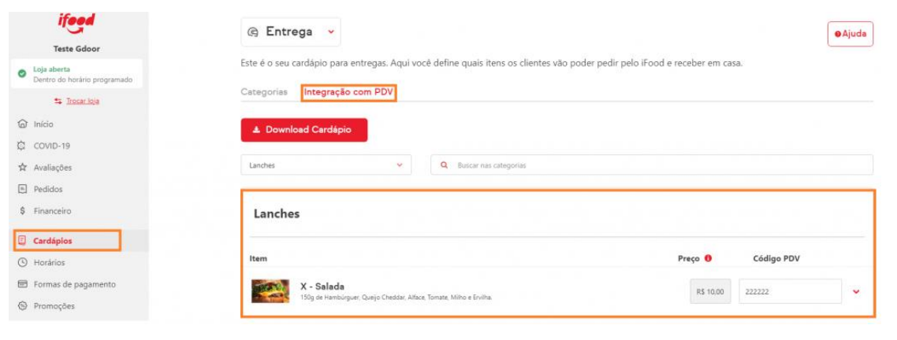897x340 pixels.
Task: Open the COVID-19 sidebar item
Action: tap(51, 146)
